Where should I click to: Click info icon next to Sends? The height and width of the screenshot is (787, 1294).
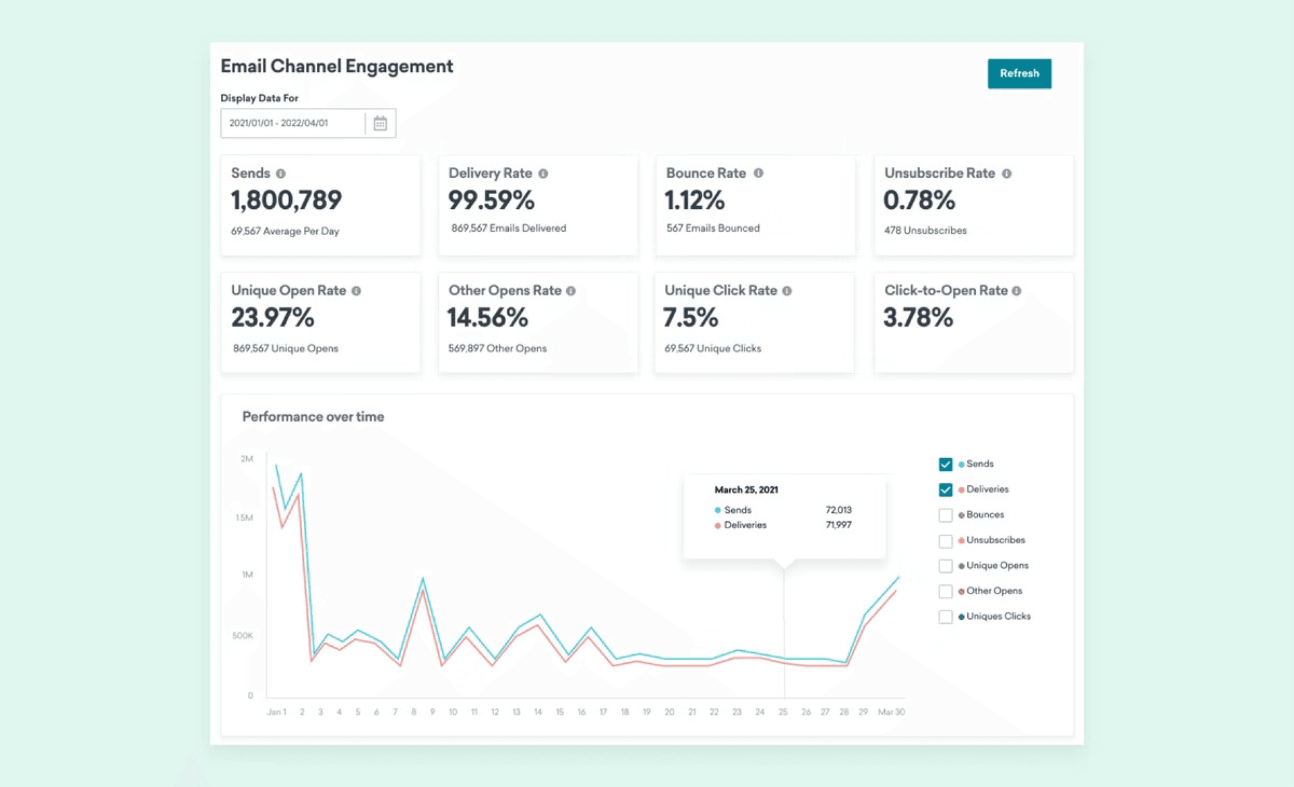point(280,174)
